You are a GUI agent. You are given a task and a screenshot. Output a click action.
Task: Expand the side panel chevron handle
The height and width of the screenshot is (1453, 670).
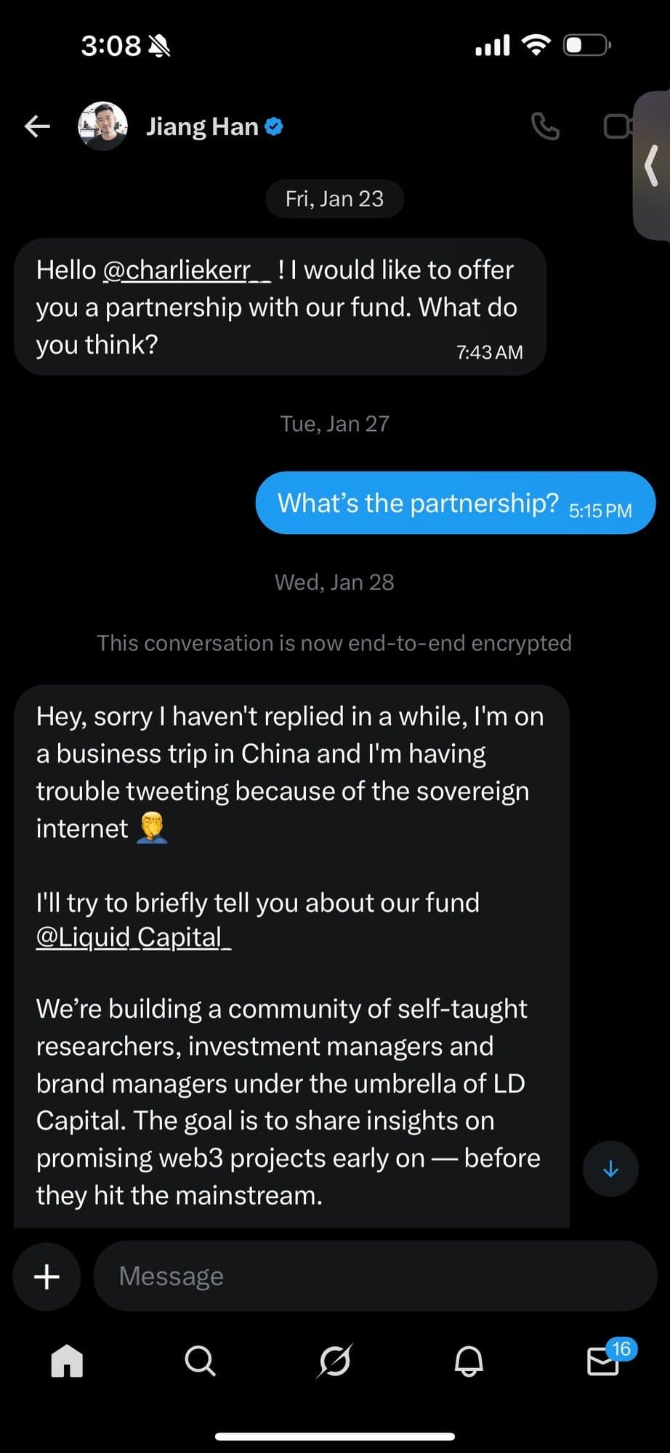tap(652, 166)
